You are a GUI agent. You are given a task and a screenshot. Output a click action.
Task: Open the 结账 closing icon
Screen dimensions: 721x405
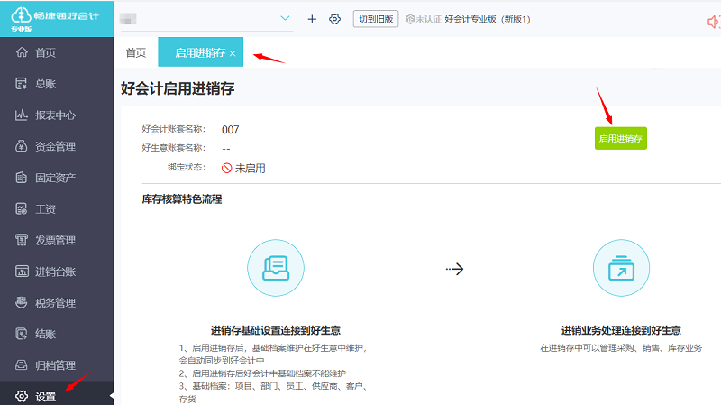coord(22,334)
